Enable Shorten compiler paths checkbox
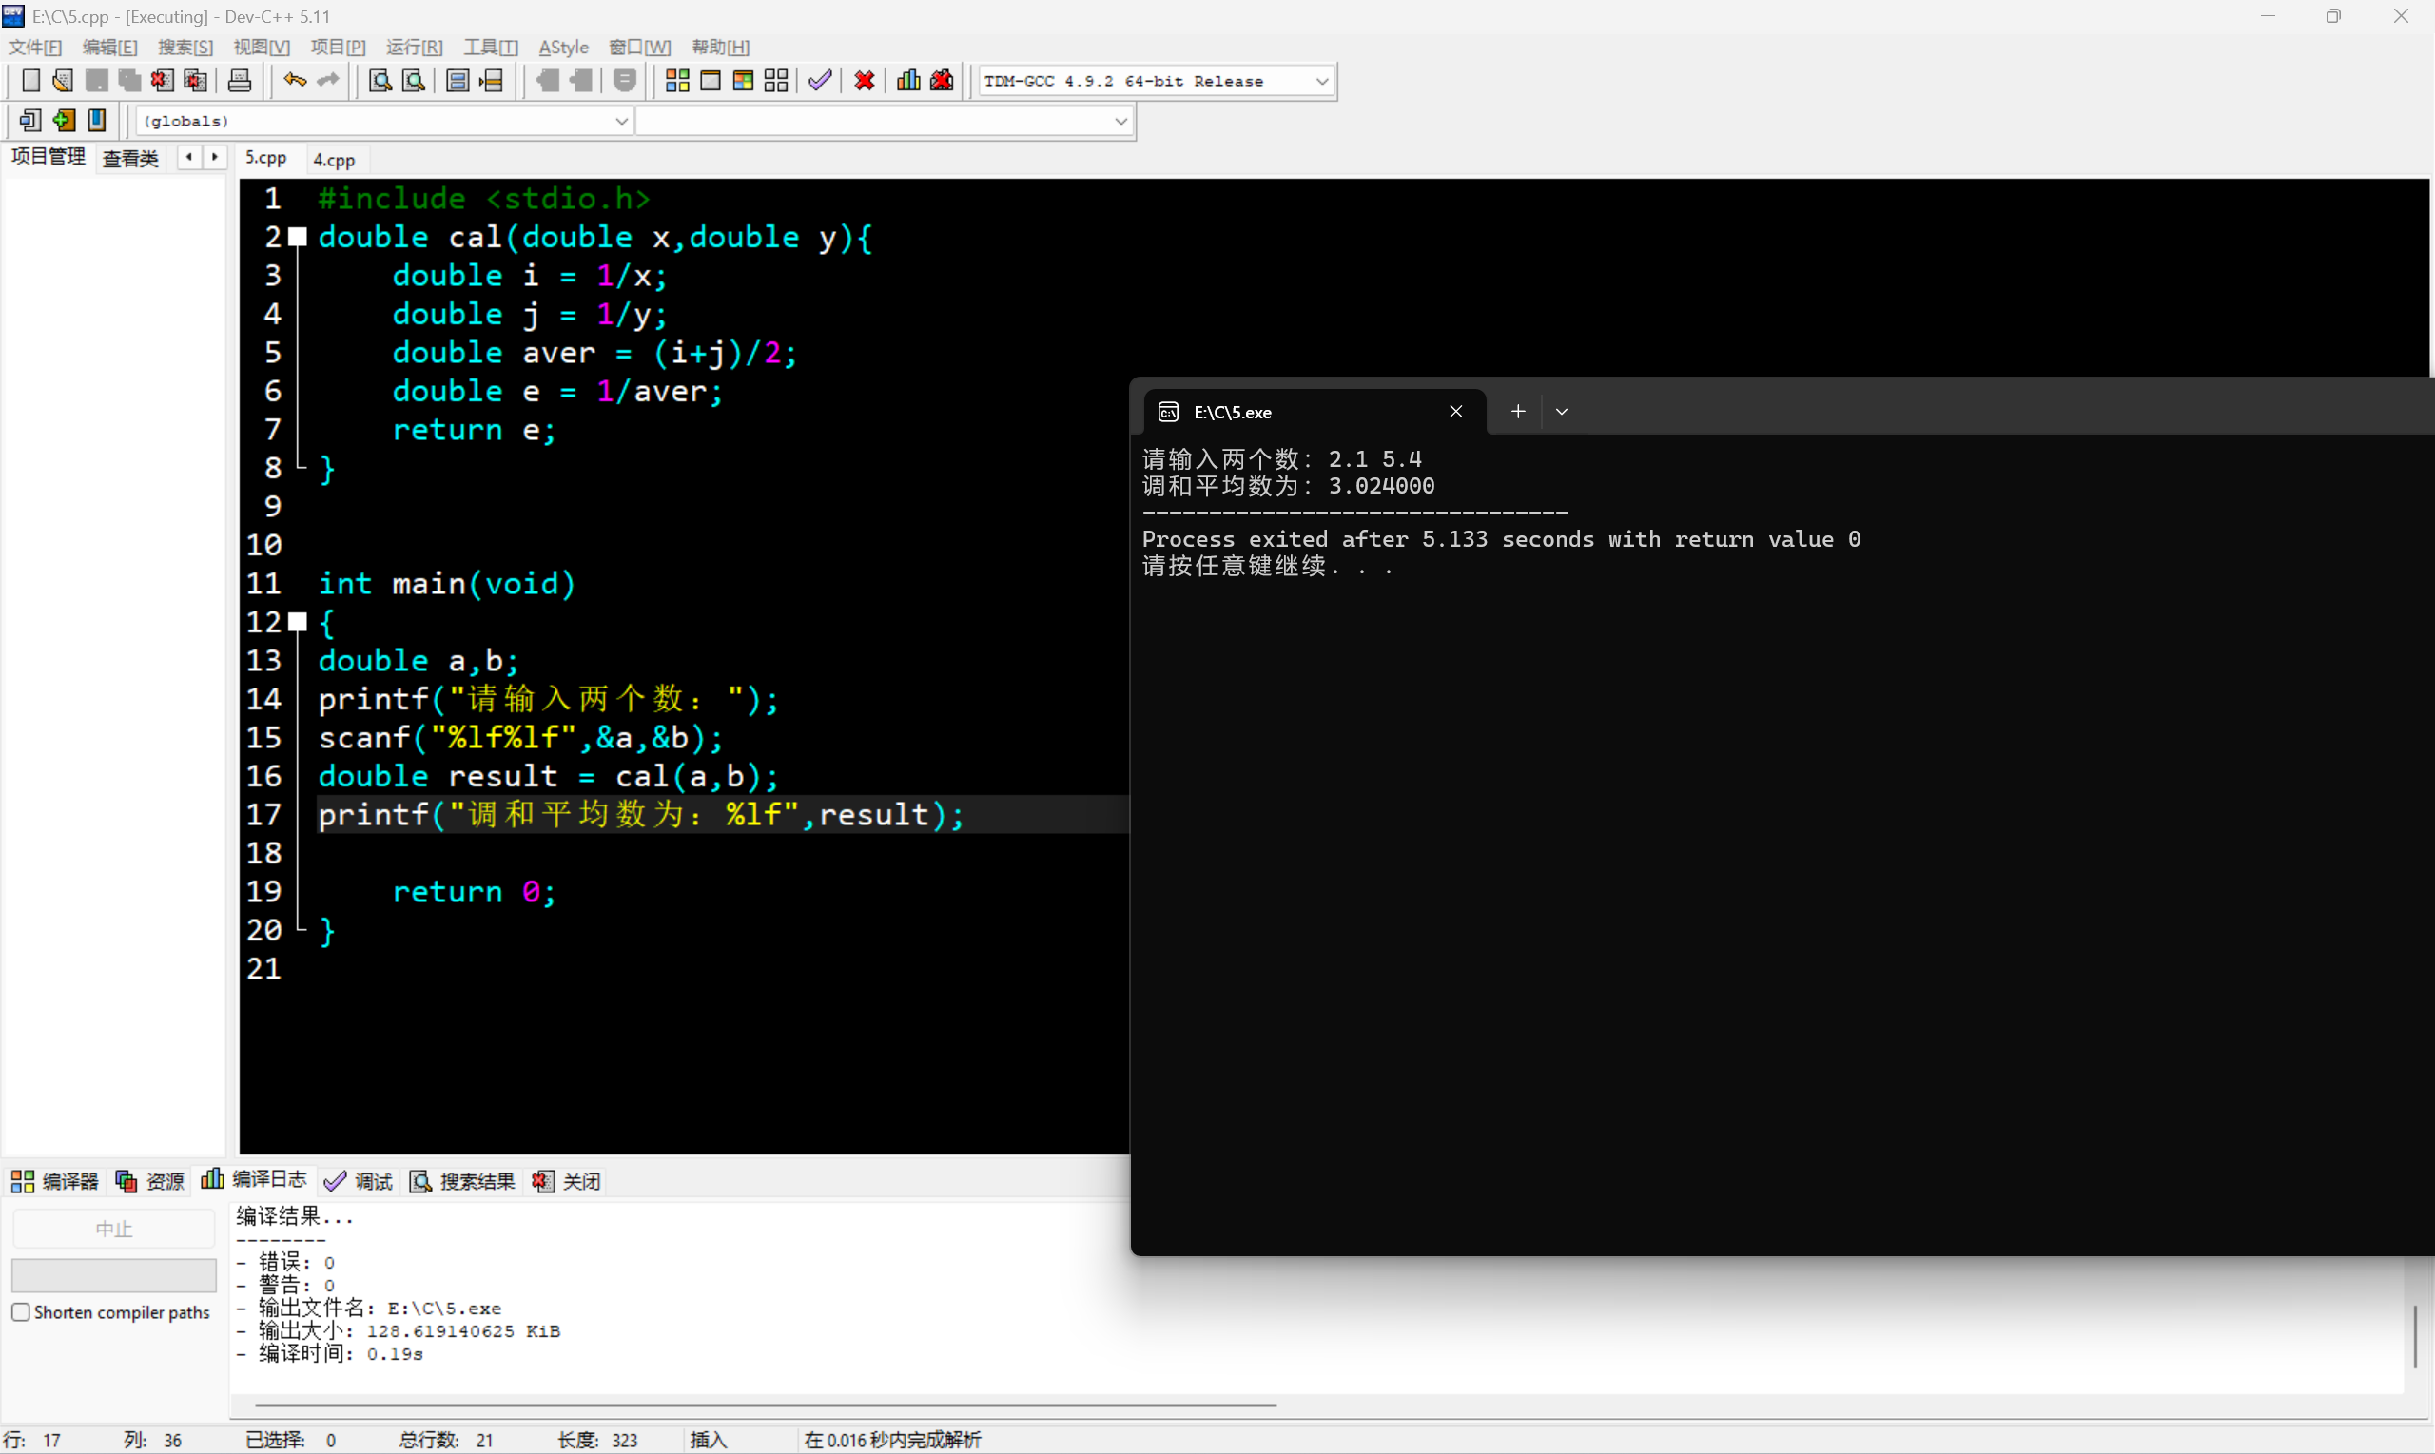 [21, 1312]
